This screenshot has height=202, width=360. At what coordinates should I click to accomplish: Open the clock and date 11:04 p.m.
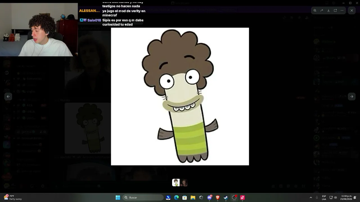[346, 198]
